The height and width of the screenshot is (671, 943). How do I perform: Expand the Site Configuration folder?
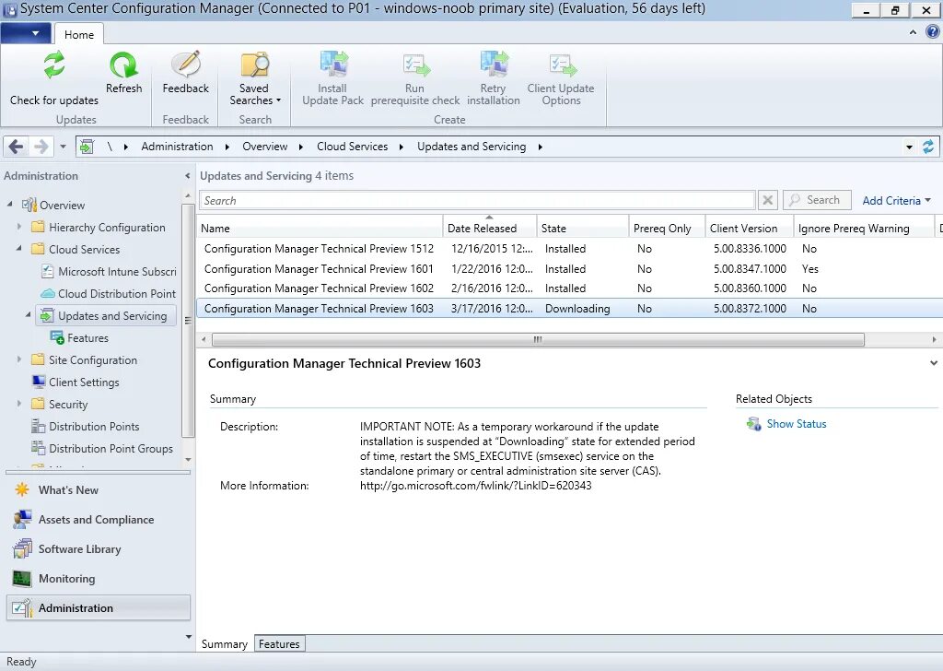[19, 359]
